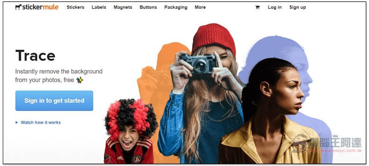Click the photo of woman holding camera
This screenshot has width=369, height=166.
click(x=202, y=94)
